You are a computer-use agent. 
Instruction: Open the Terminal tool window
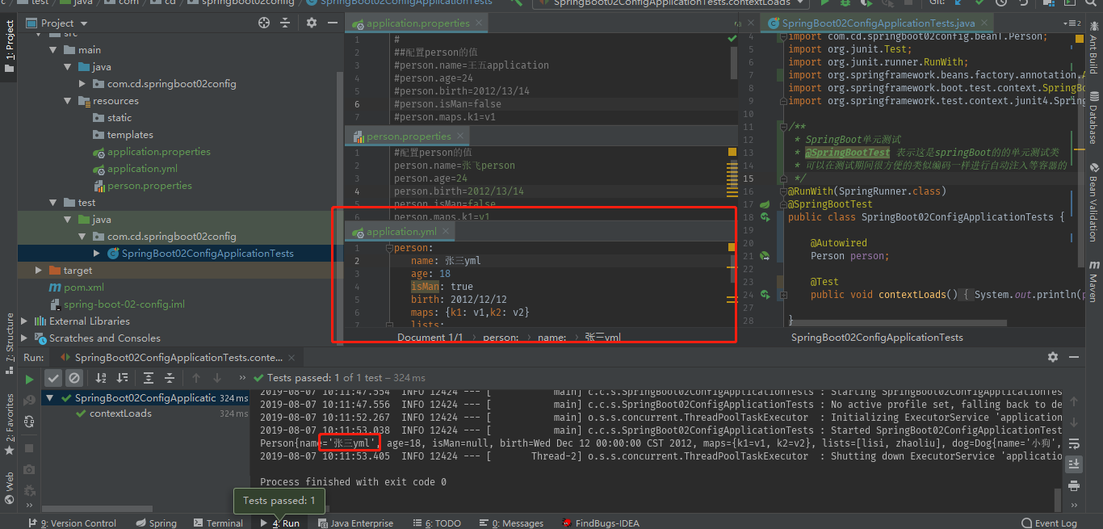tap(218, 523)
